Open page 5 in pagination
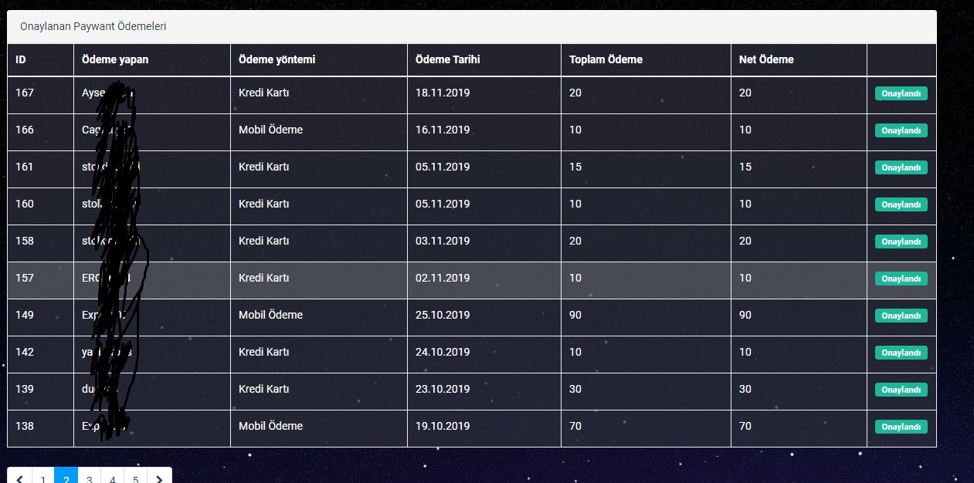 [x=136, y=477]
